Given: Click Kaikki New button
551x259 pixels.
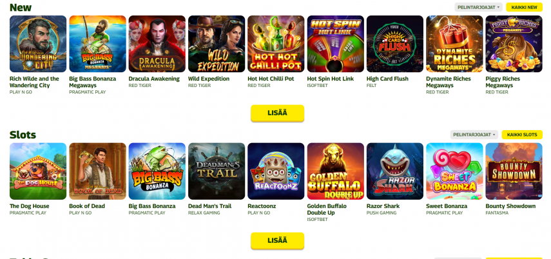Looking at the screenshot, I should pos(525,7).
